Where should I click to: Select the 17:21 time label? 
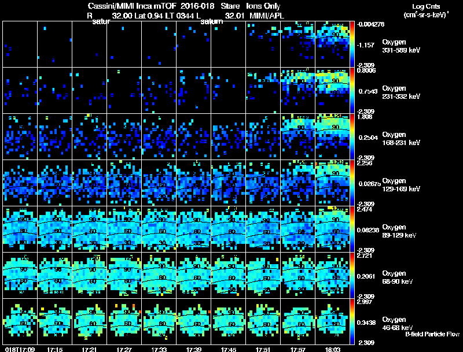click(x=89, y=349)
